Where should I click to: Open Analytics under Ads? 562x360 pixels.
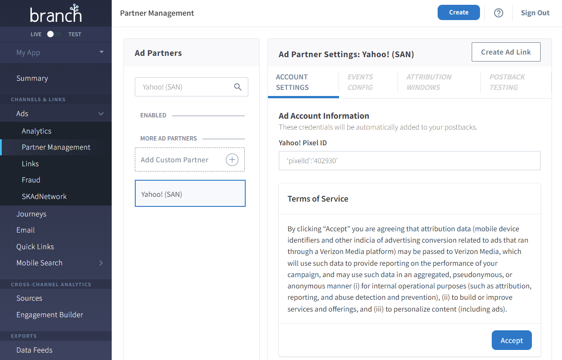pos(37,131)
